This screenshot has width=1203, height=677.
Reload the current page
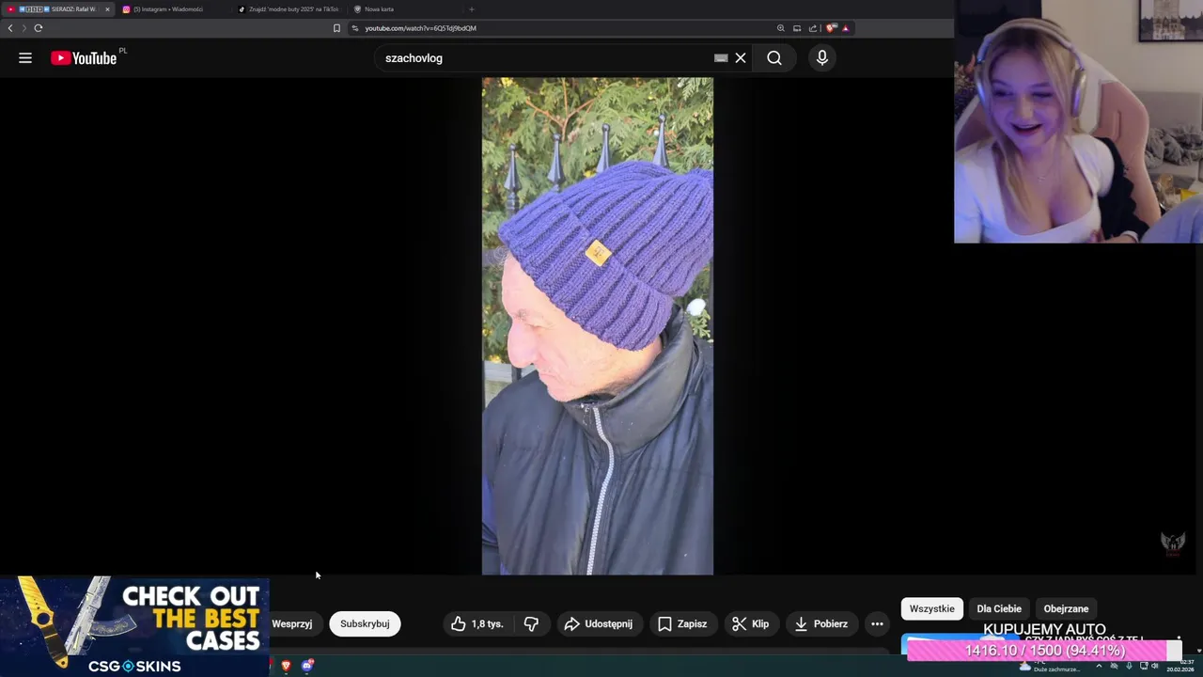[x=39, y=28]
